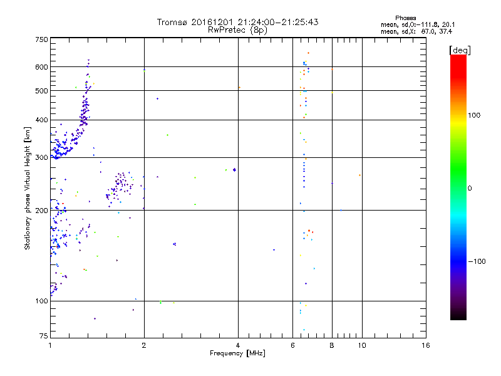Click the plot title 'Tromsø 20161201 21:24:00-21:25:43'
The width and height of the screenshot is (501, 376).
237,22
